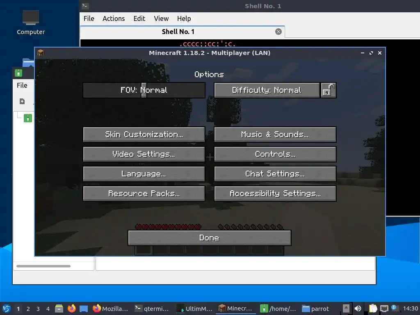Click the FOV slider handle

144,90
